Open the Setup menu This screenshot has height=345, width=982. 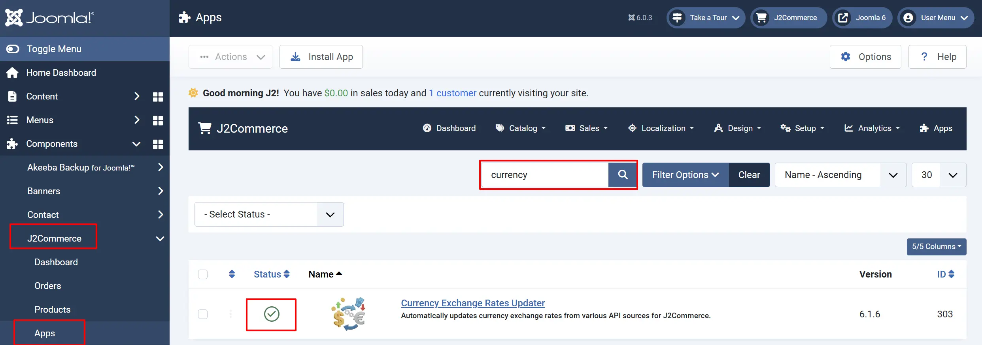click(x=803, y=128)
